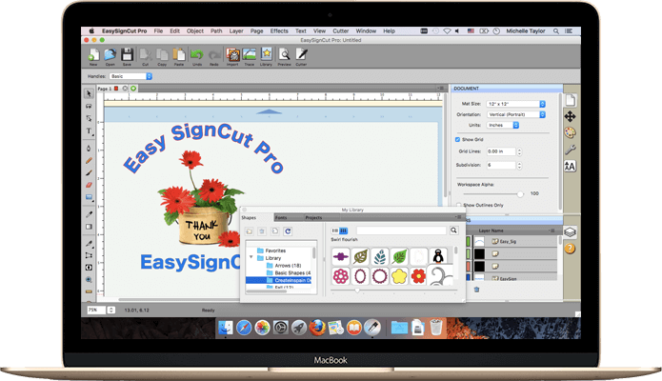Click the zoom percentage stepper

pos(111,310)
